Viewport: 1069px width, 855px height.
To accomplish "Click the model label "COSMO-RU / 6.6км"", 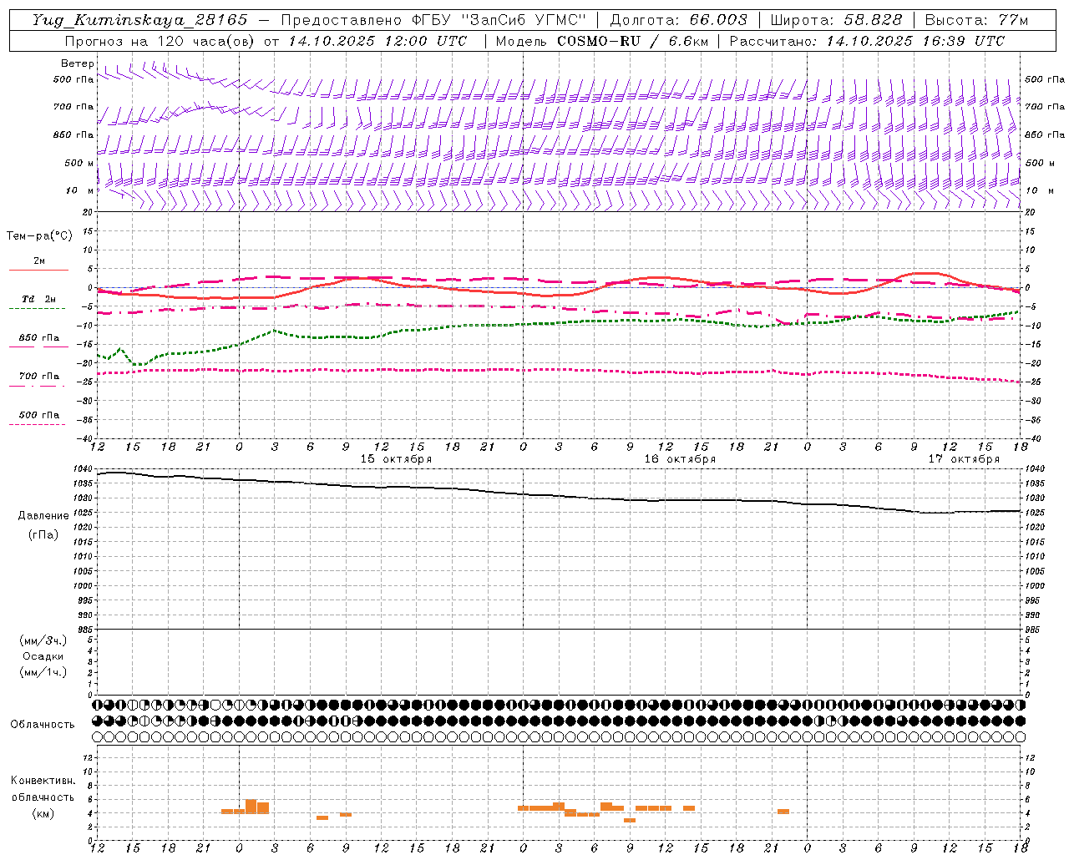I will tap(632, 41).
